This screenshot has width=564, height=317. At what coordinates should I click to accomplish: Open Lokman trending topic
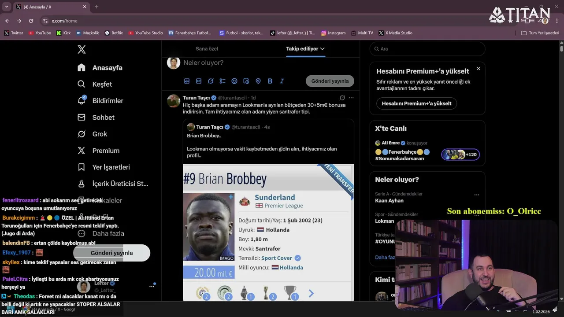tap(385, 221)
